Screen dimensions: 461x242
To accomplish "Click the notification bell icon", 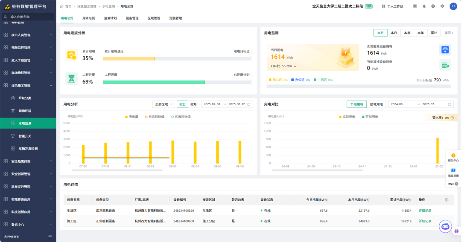I will (x=424, y=6).
